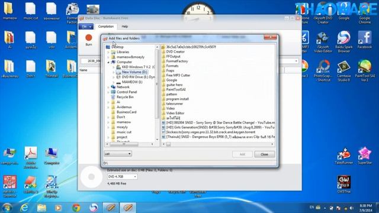Screen dimensions: 379x213
Task: Select the sony.vegas.pro torrent file
Action: click(x=211, y=132)
